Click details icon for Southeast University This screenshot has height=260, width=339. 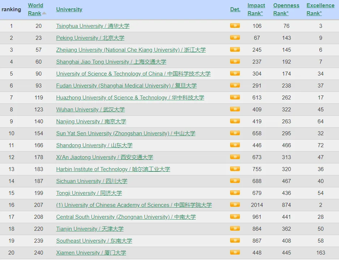[235, 240]
